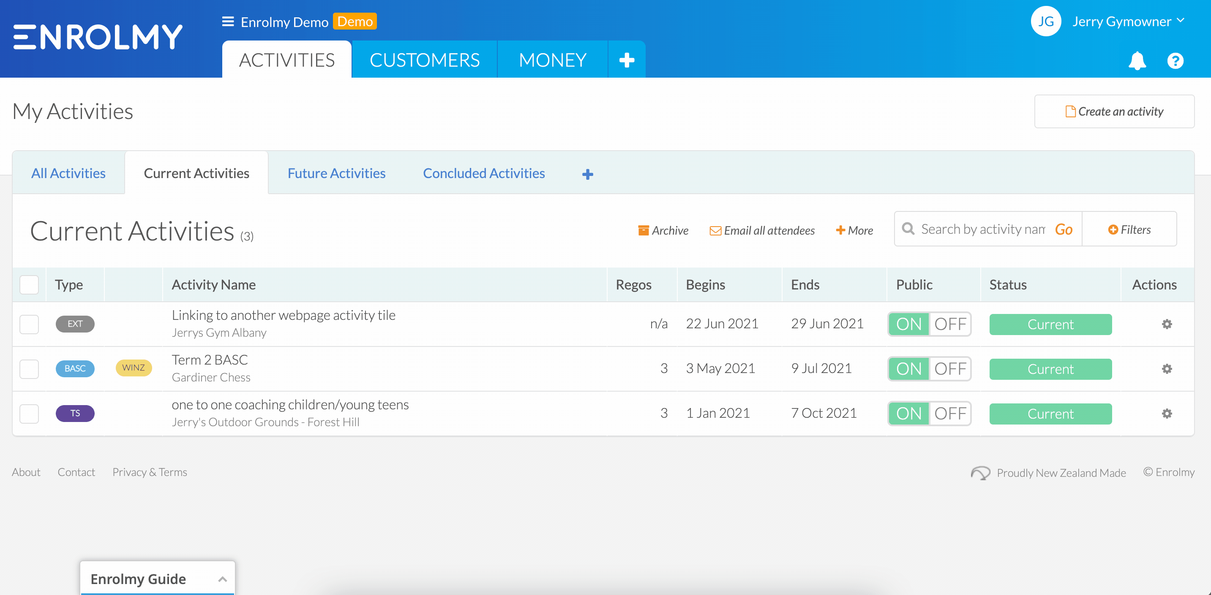Switch Public OFF for Linking to another webpage
Screen dimensions: 1211x595
950,324
